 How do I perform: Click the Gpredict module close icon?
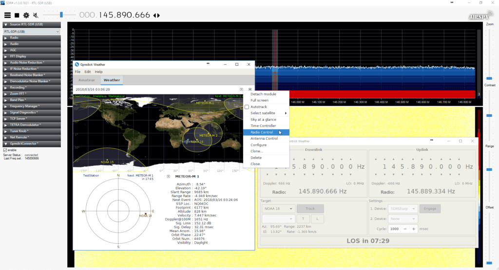(x=250, y=89)
